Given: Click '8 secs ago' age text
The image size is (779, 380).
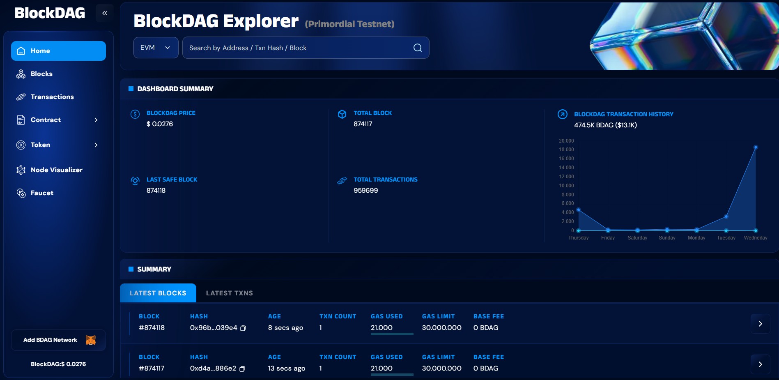Looking at the screenshot, I should coord(286,328).
